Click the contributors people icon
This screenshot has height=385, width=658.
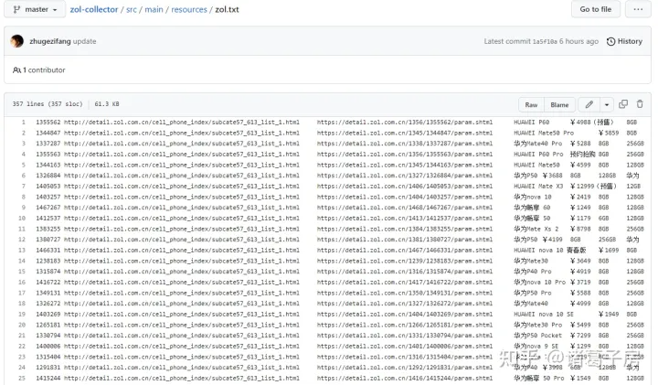point(16,70)
